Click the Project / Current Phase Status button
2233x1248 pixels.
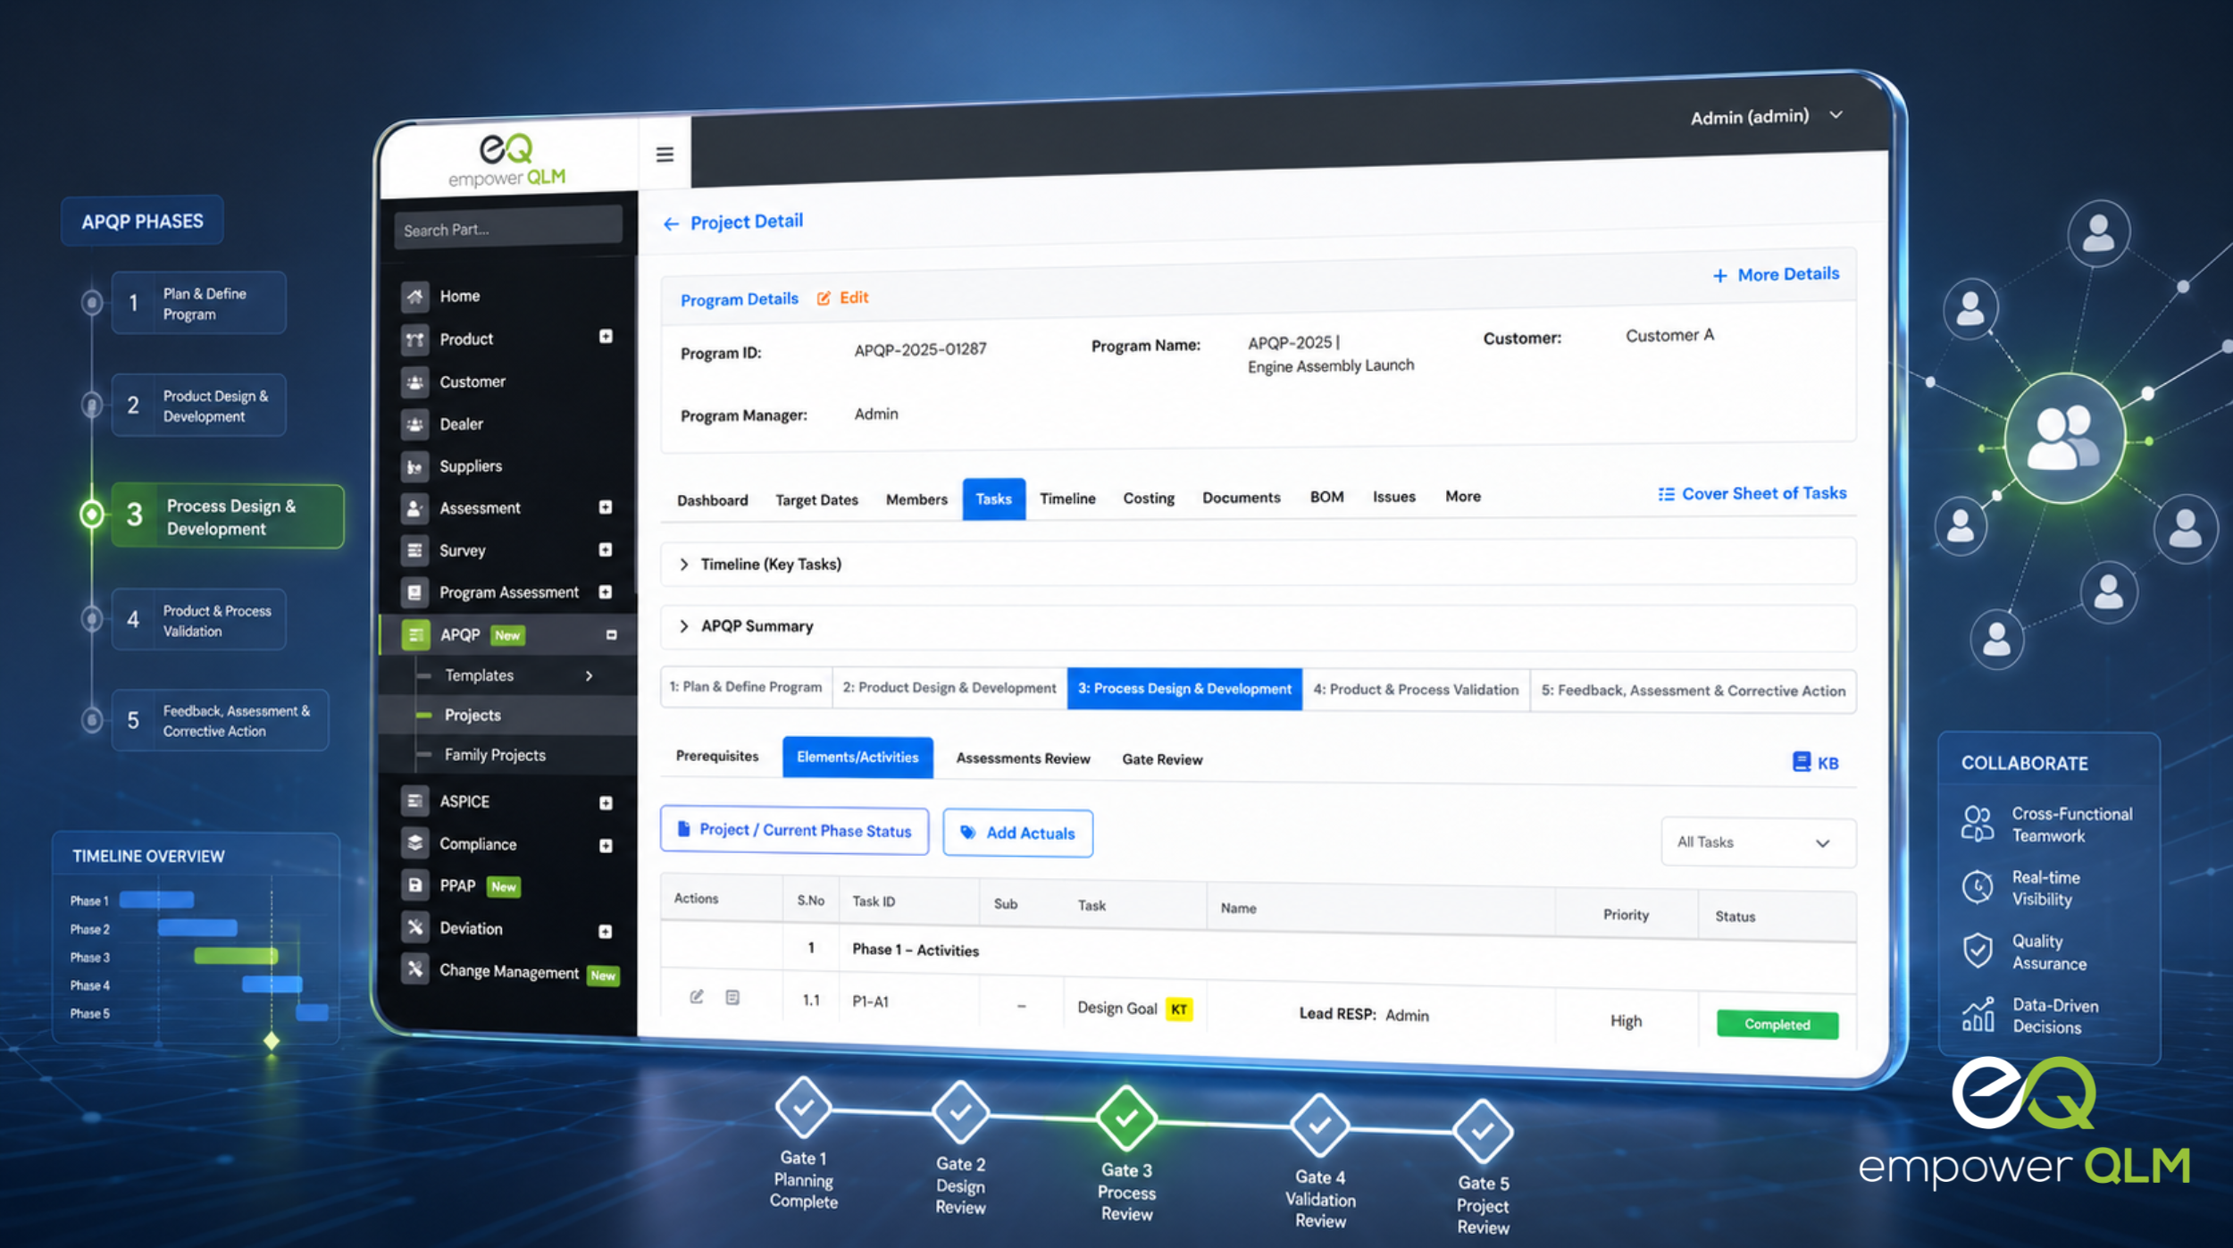pos(794,831)
